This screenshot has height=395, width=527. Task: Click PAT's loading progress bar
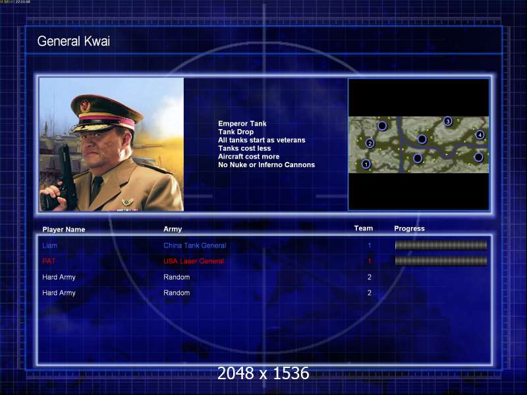(x=441, y=261)
